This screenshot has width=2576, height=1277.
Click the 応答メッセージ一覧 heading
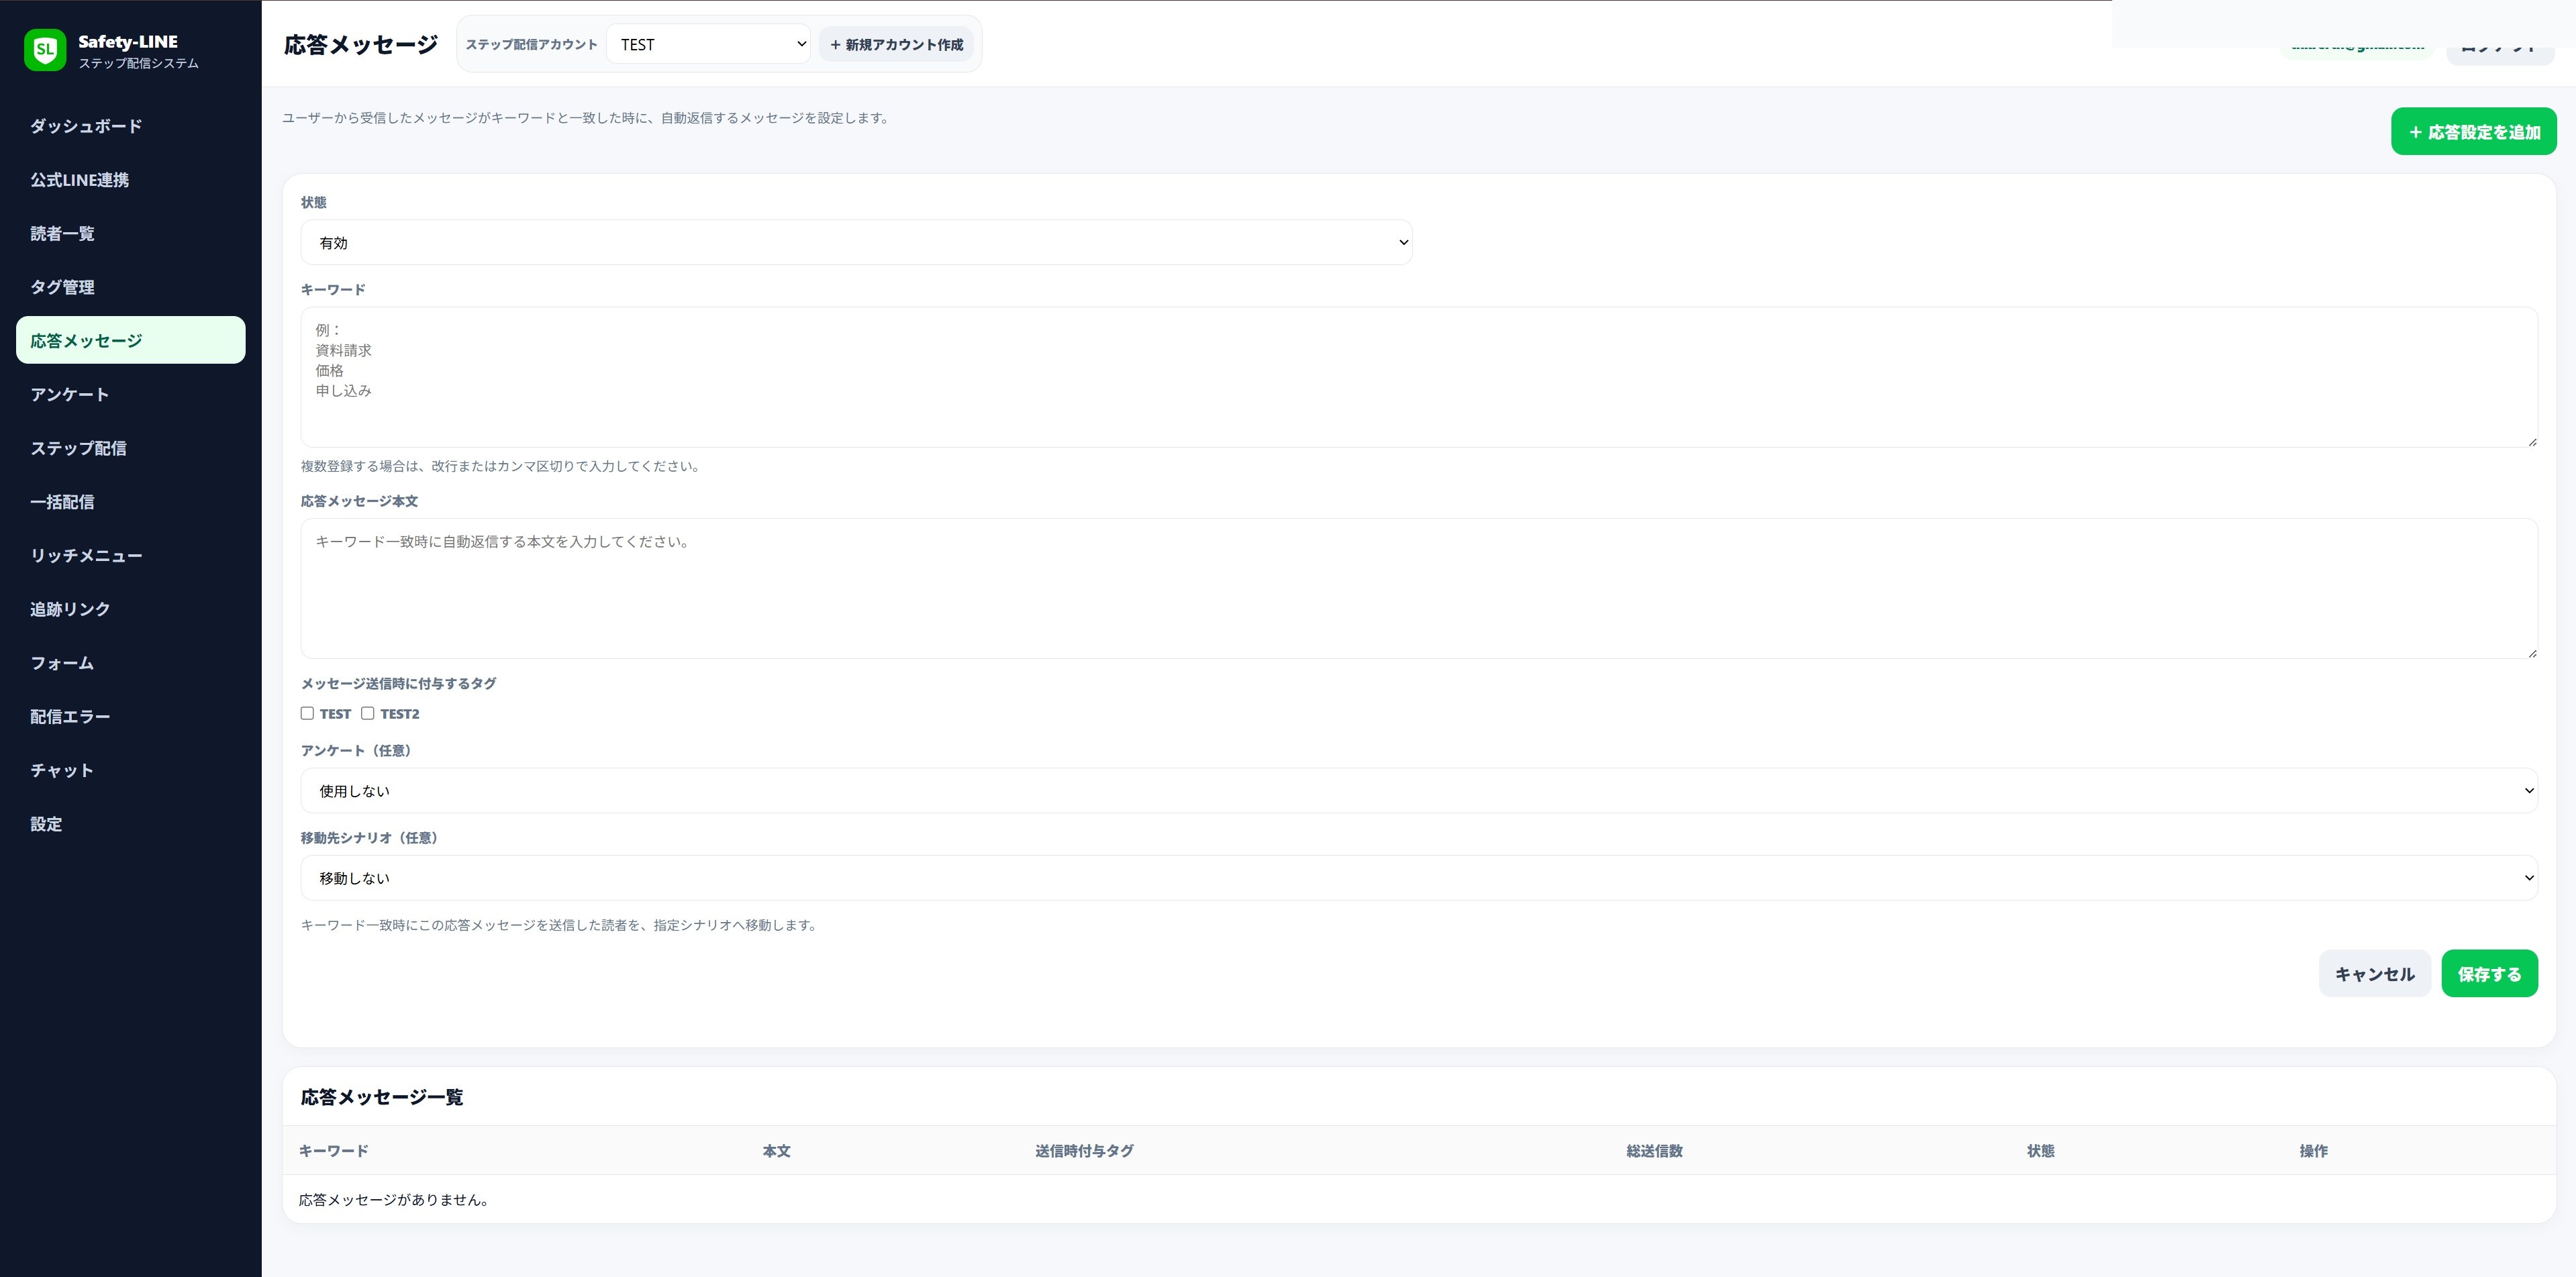[382, 1097]
